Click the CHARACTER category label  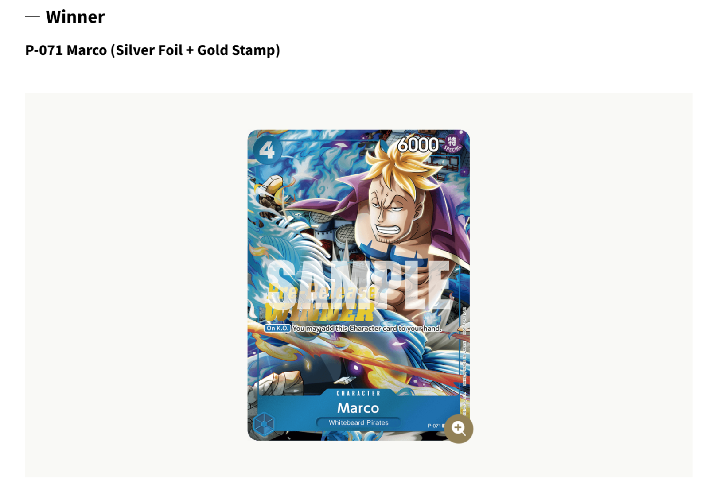358,393
